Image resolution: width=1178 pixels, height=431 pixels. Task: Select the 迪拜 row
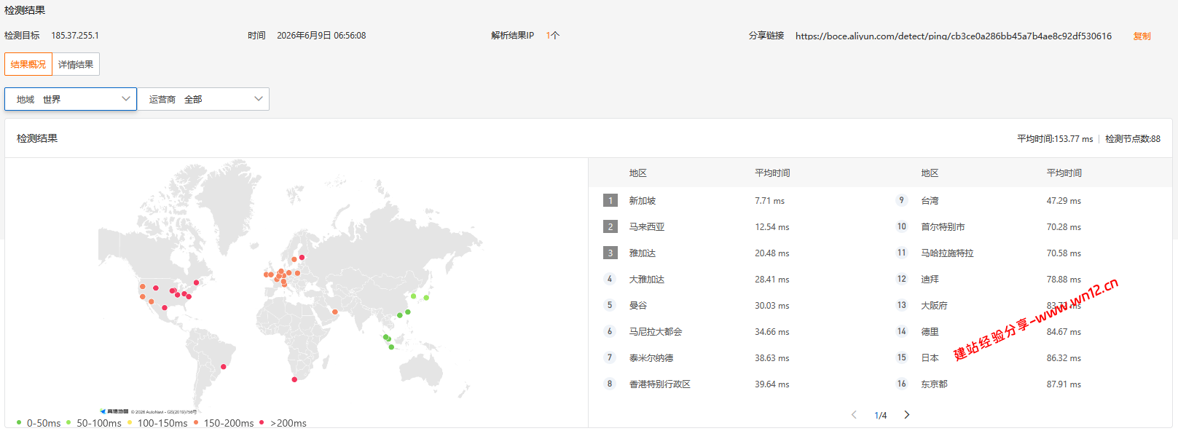[x=1026, y=279]
